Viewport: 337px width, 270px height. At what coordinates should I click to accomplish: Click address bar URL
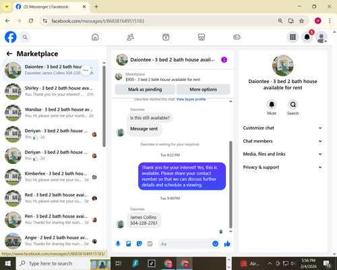[x=98, y=21]
